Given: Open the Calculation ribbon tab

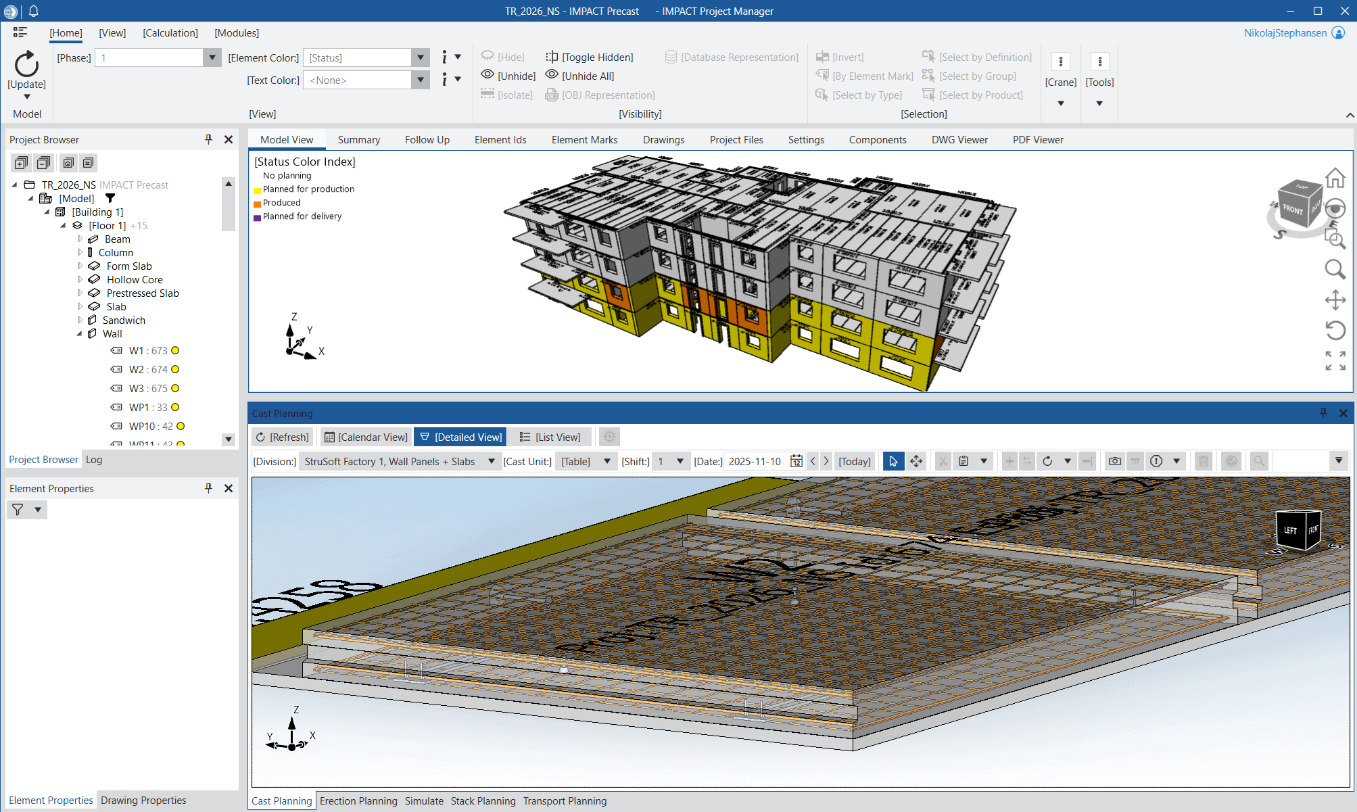Looking at the screenshot, I should tap(170, 32).
